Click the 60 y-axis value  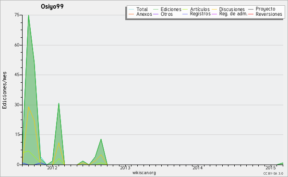[x=17, y=45]
